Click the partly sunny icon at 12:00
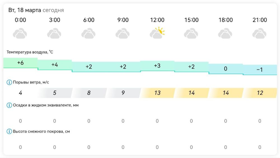The height and width of the screenshot is (158, 280). point(157,33)
